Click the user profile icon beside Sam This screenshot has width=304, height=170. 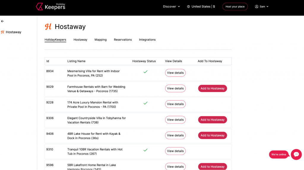click(256, 7)
